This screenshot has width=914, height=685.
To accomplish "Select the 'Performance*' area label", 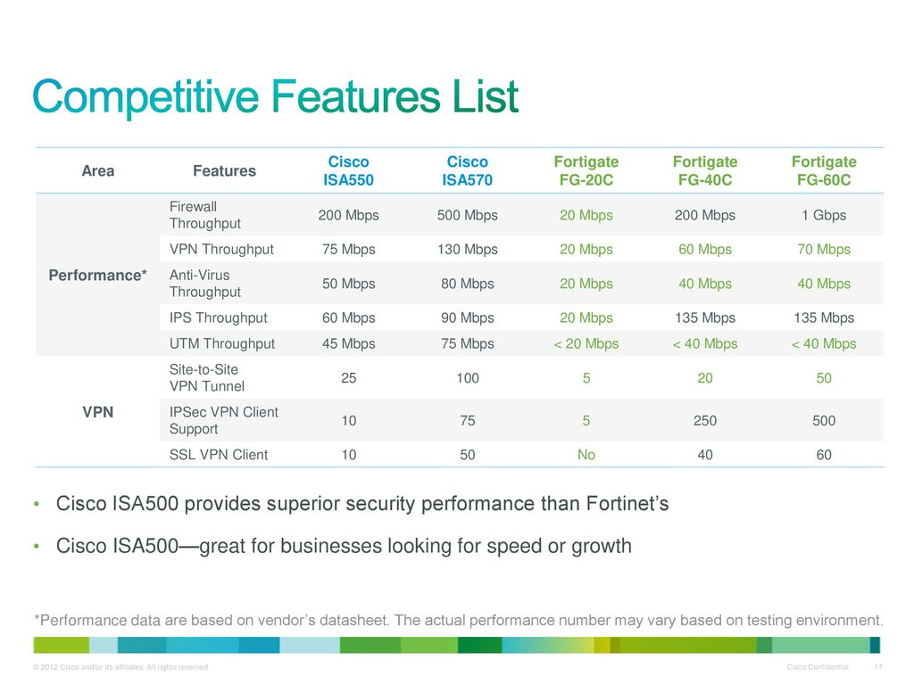I will click(x=98, y=275).
